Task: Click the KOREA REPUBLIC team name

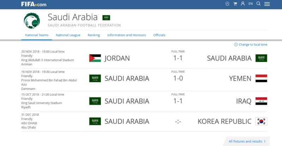Action: click(x=224, y=121)
